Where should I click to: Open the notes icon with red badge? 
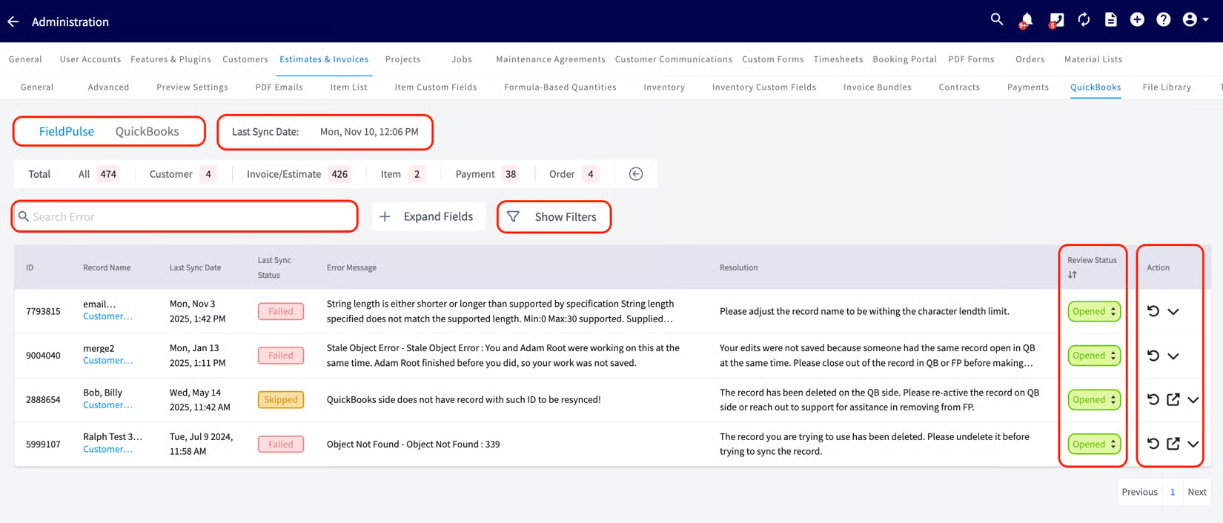(x=1056, y=20)
